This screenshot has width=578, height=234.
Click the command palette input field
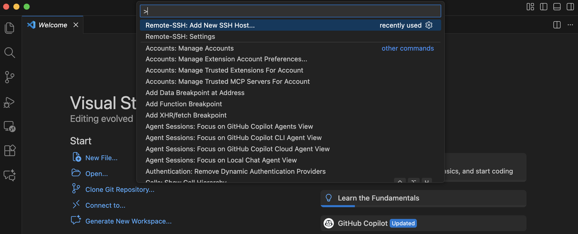click(x=290, y=11)
